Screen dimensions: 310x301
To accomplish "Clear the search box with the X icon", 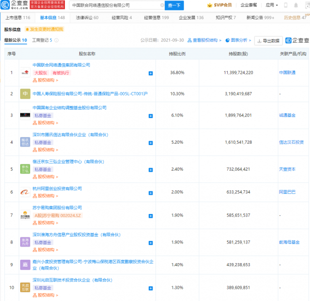I will [x=162, y=5].
